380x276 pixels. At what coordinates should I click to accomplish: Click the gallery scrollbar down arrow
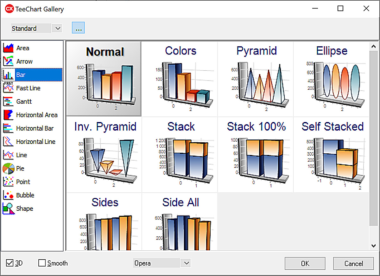(x=373, y=246)
